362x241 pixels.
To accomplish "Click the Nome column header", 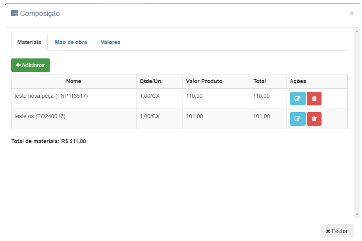I will click(x=73, y=81).
